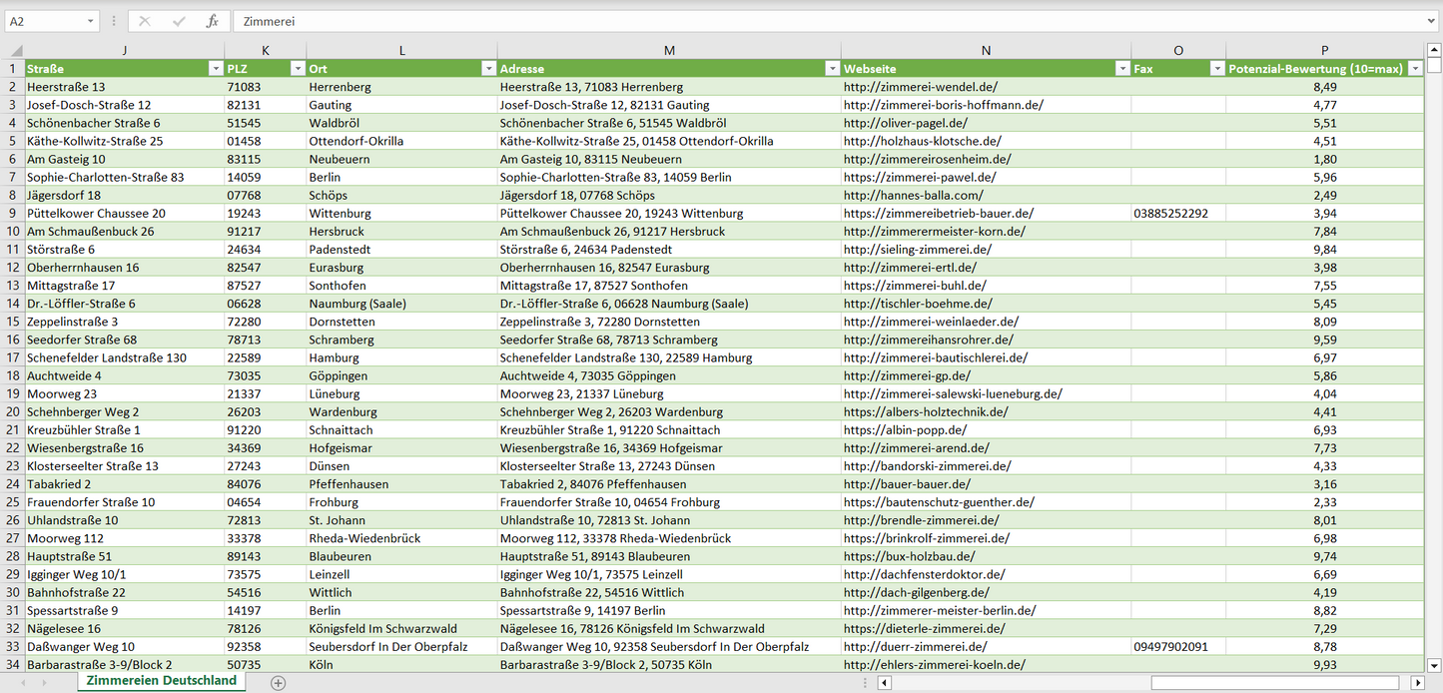Add a new sheet with plus icon
This screenshot has width=1443, height=693.
pos(279,683)
